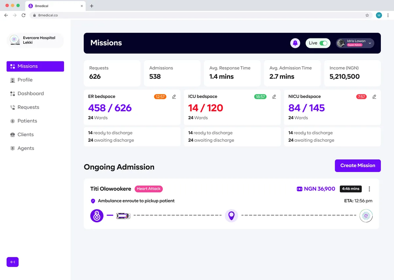Click the Patients person icon

12,121
